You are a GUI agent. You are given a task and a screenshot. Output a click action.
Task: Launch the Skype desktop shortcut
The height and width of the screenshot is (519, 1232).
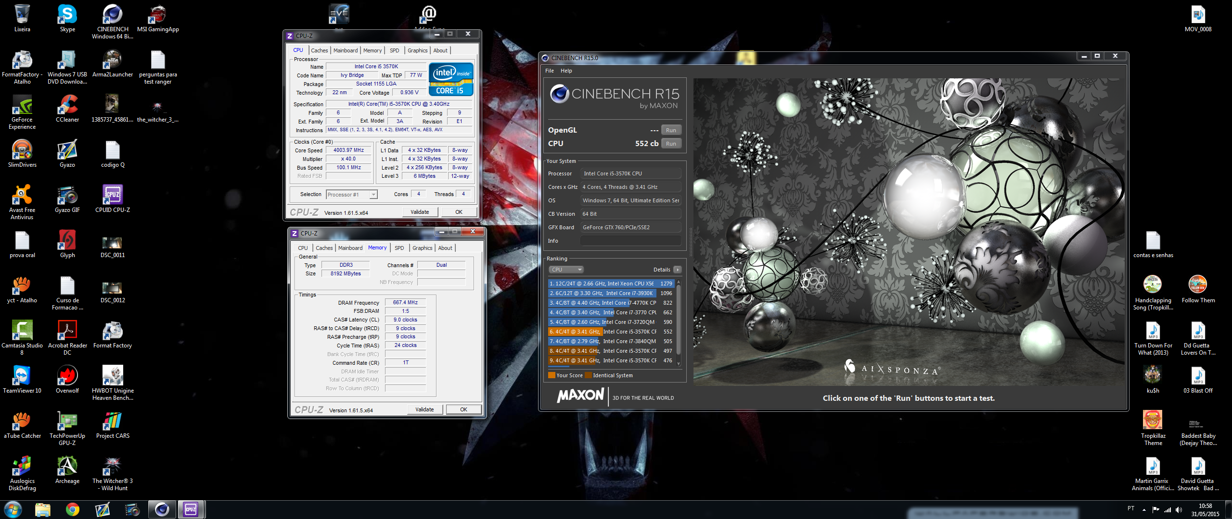click(x=67, y=18)
